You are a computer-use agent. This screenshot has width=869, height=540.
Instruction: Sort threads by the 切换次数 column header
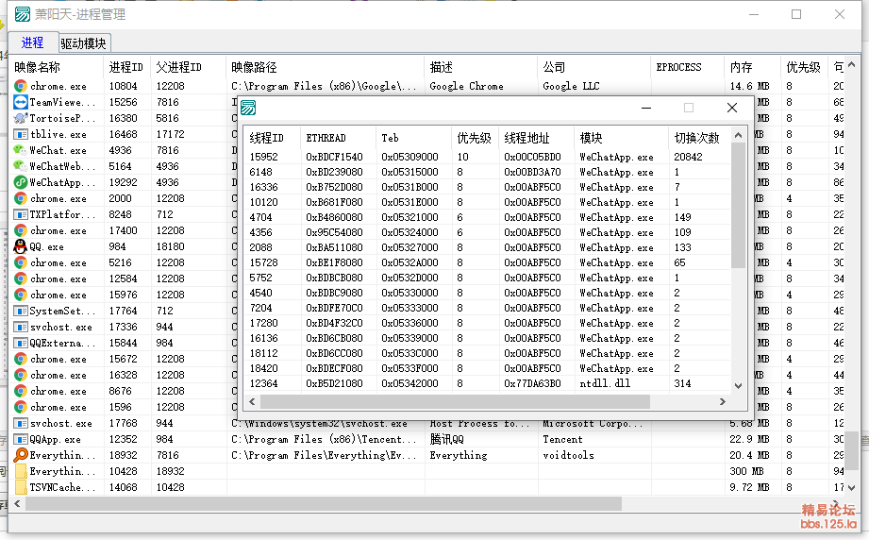click(696, 138)
